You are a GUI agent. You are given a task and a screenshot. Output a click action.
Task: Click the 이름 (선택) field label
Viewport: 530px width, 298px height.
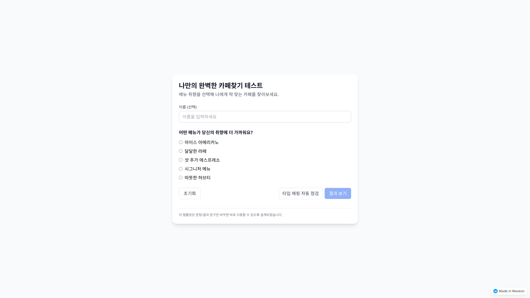[187, 107]
